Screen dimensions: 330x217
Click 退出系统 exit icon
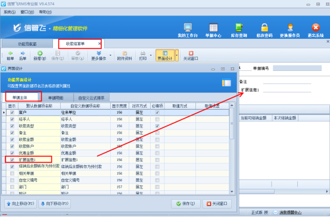click(x=316, y=27)
